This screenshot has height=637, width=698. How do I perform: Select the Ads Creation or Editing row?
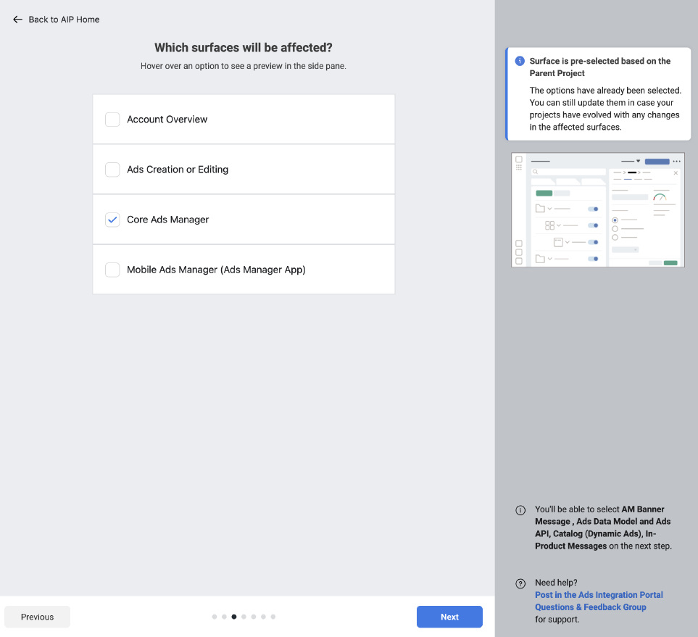pyautogui.click(x=244, y=169)
